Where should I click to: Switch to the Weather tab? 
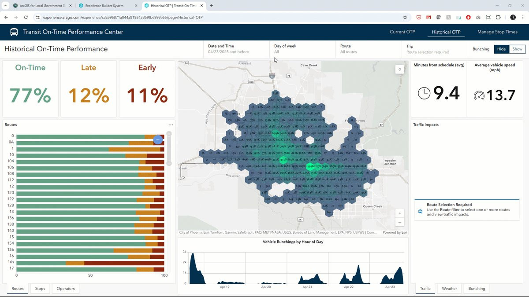click(x=449, y=289)
